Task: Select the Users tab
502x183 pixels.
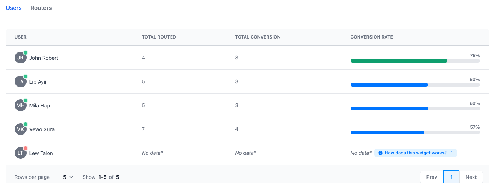Action: [x=14, y=8]
